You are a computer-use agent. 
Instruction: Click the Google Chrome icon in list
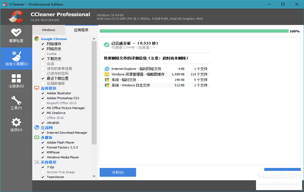tap(37, 39)
